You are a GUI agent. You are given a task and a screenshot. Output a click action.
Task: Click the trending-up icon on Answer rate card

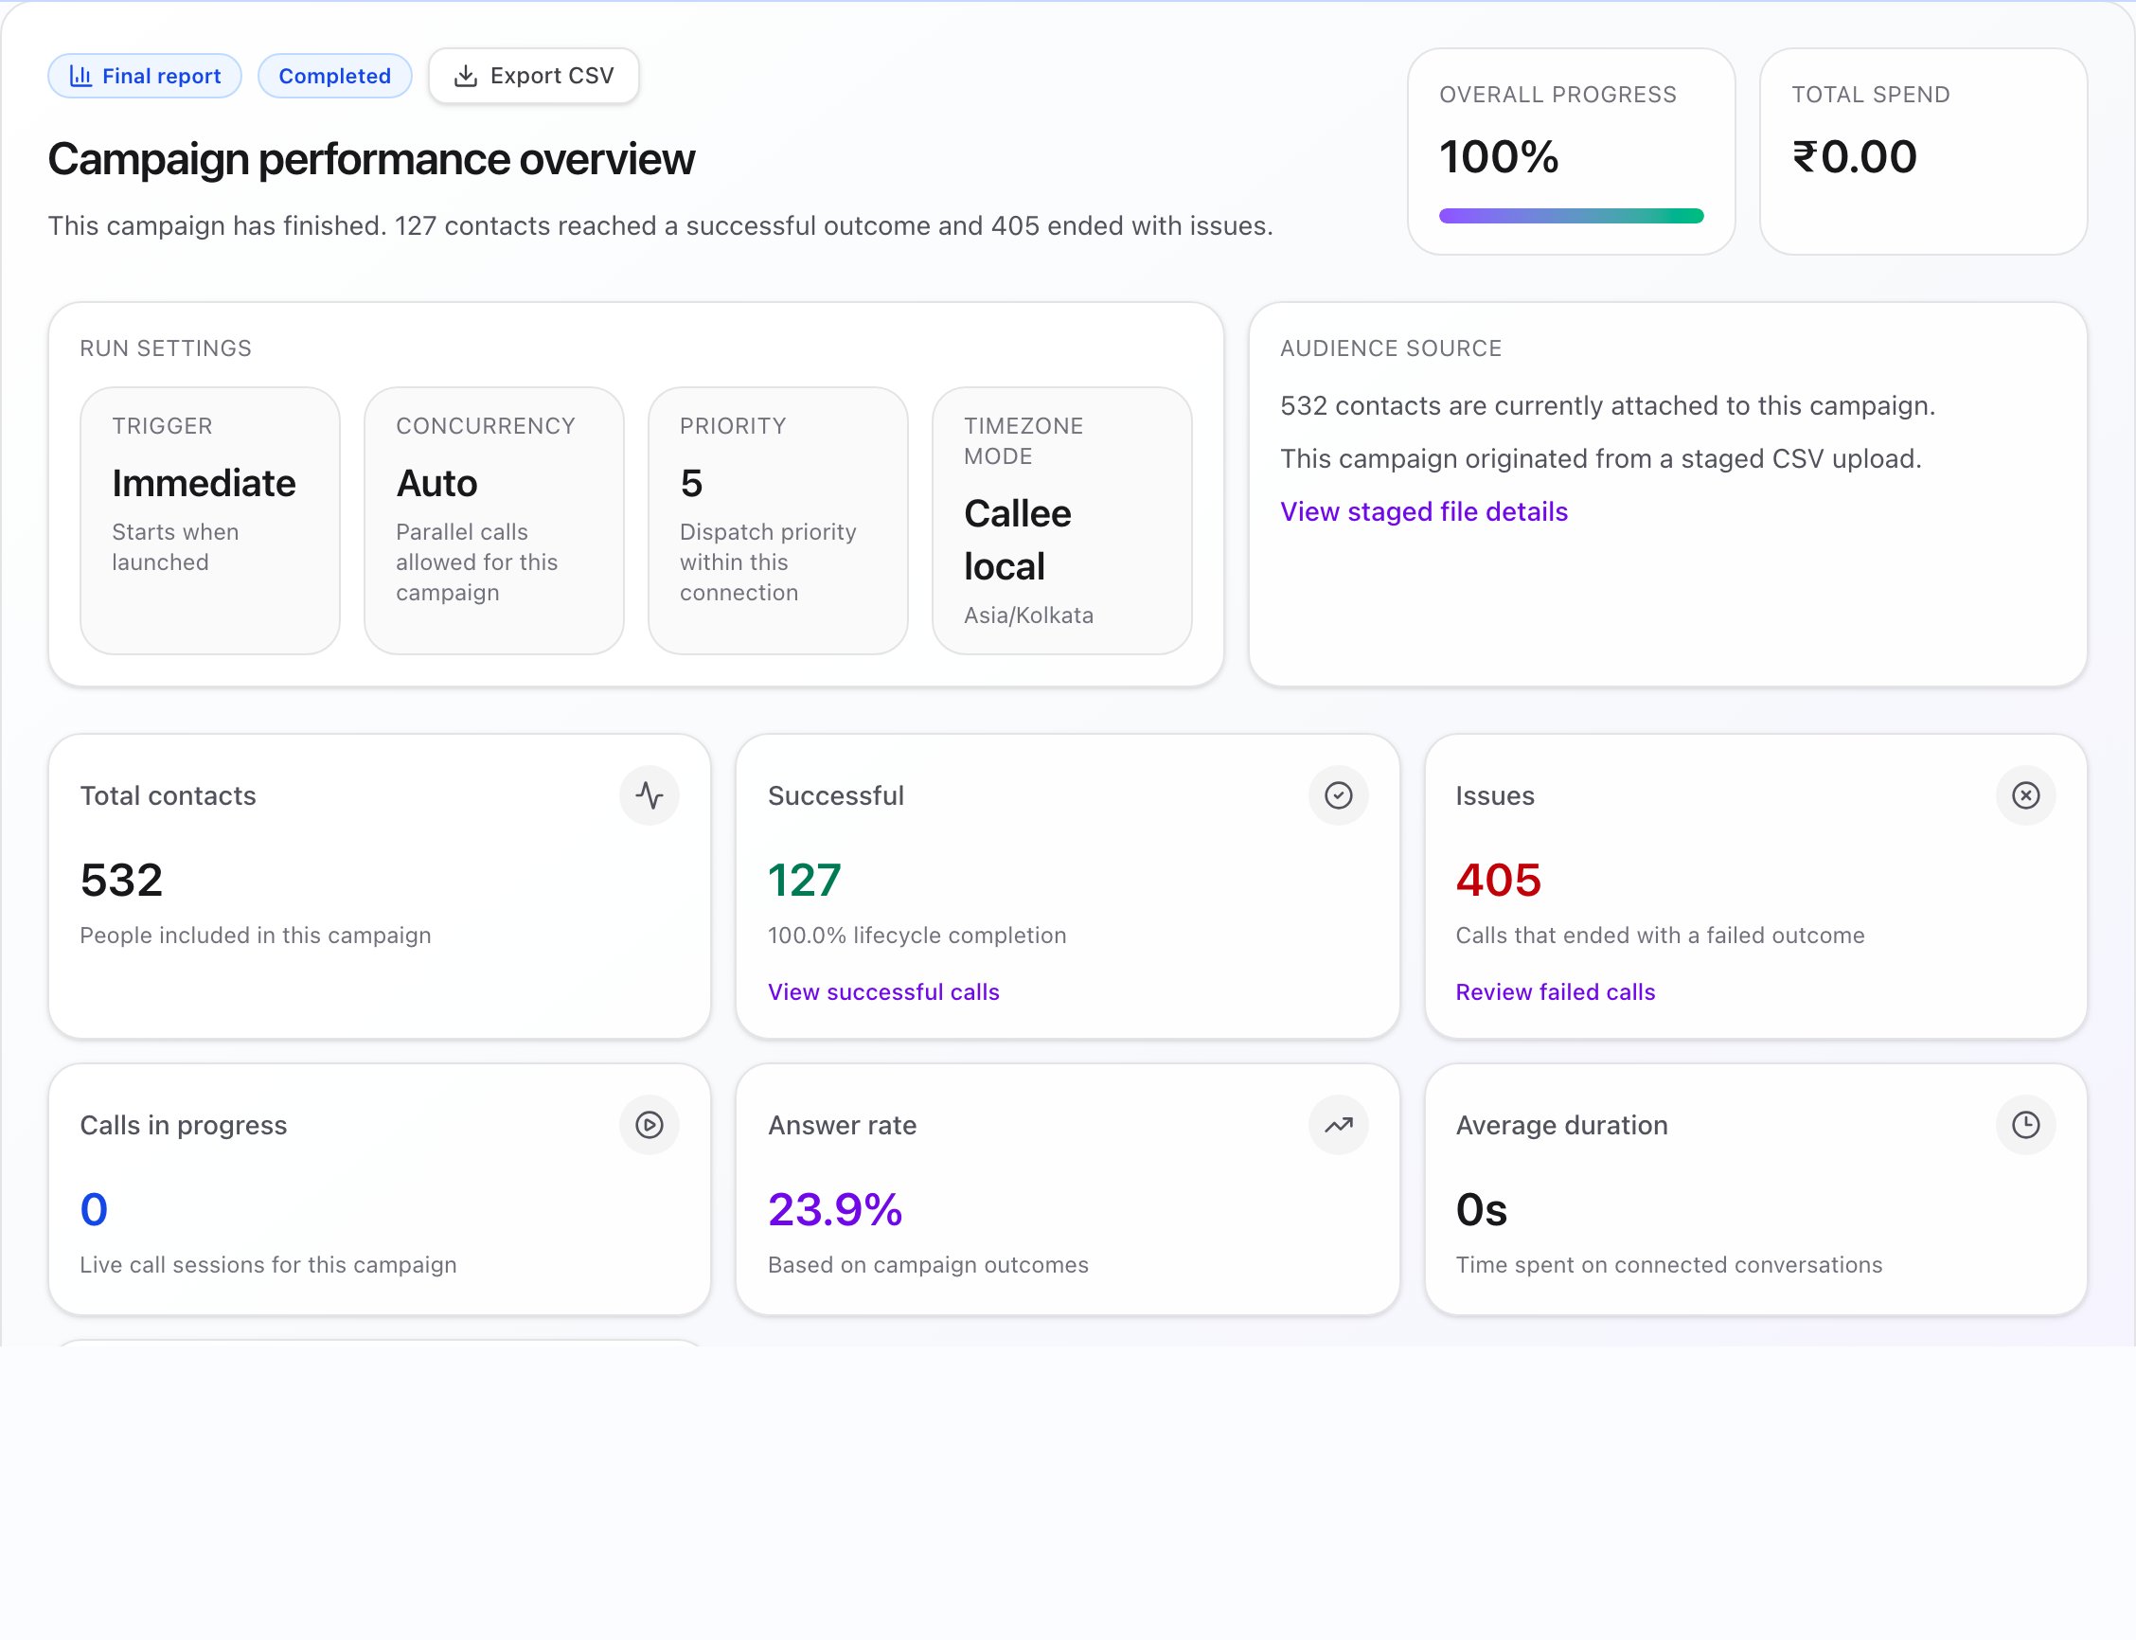click(x=1339, y=1125)
